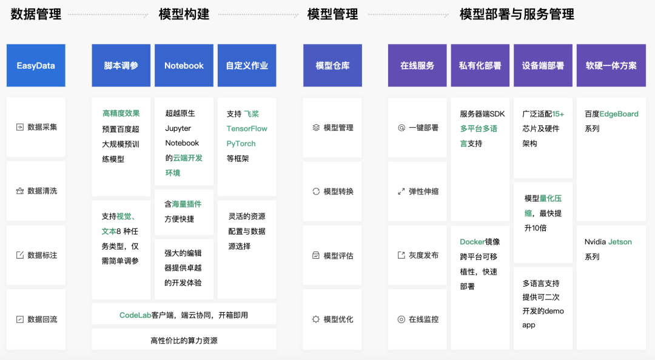The height and width of the screenshot is (360, 655).
Task: Click the Nvidia text
Action: point(596,242)
